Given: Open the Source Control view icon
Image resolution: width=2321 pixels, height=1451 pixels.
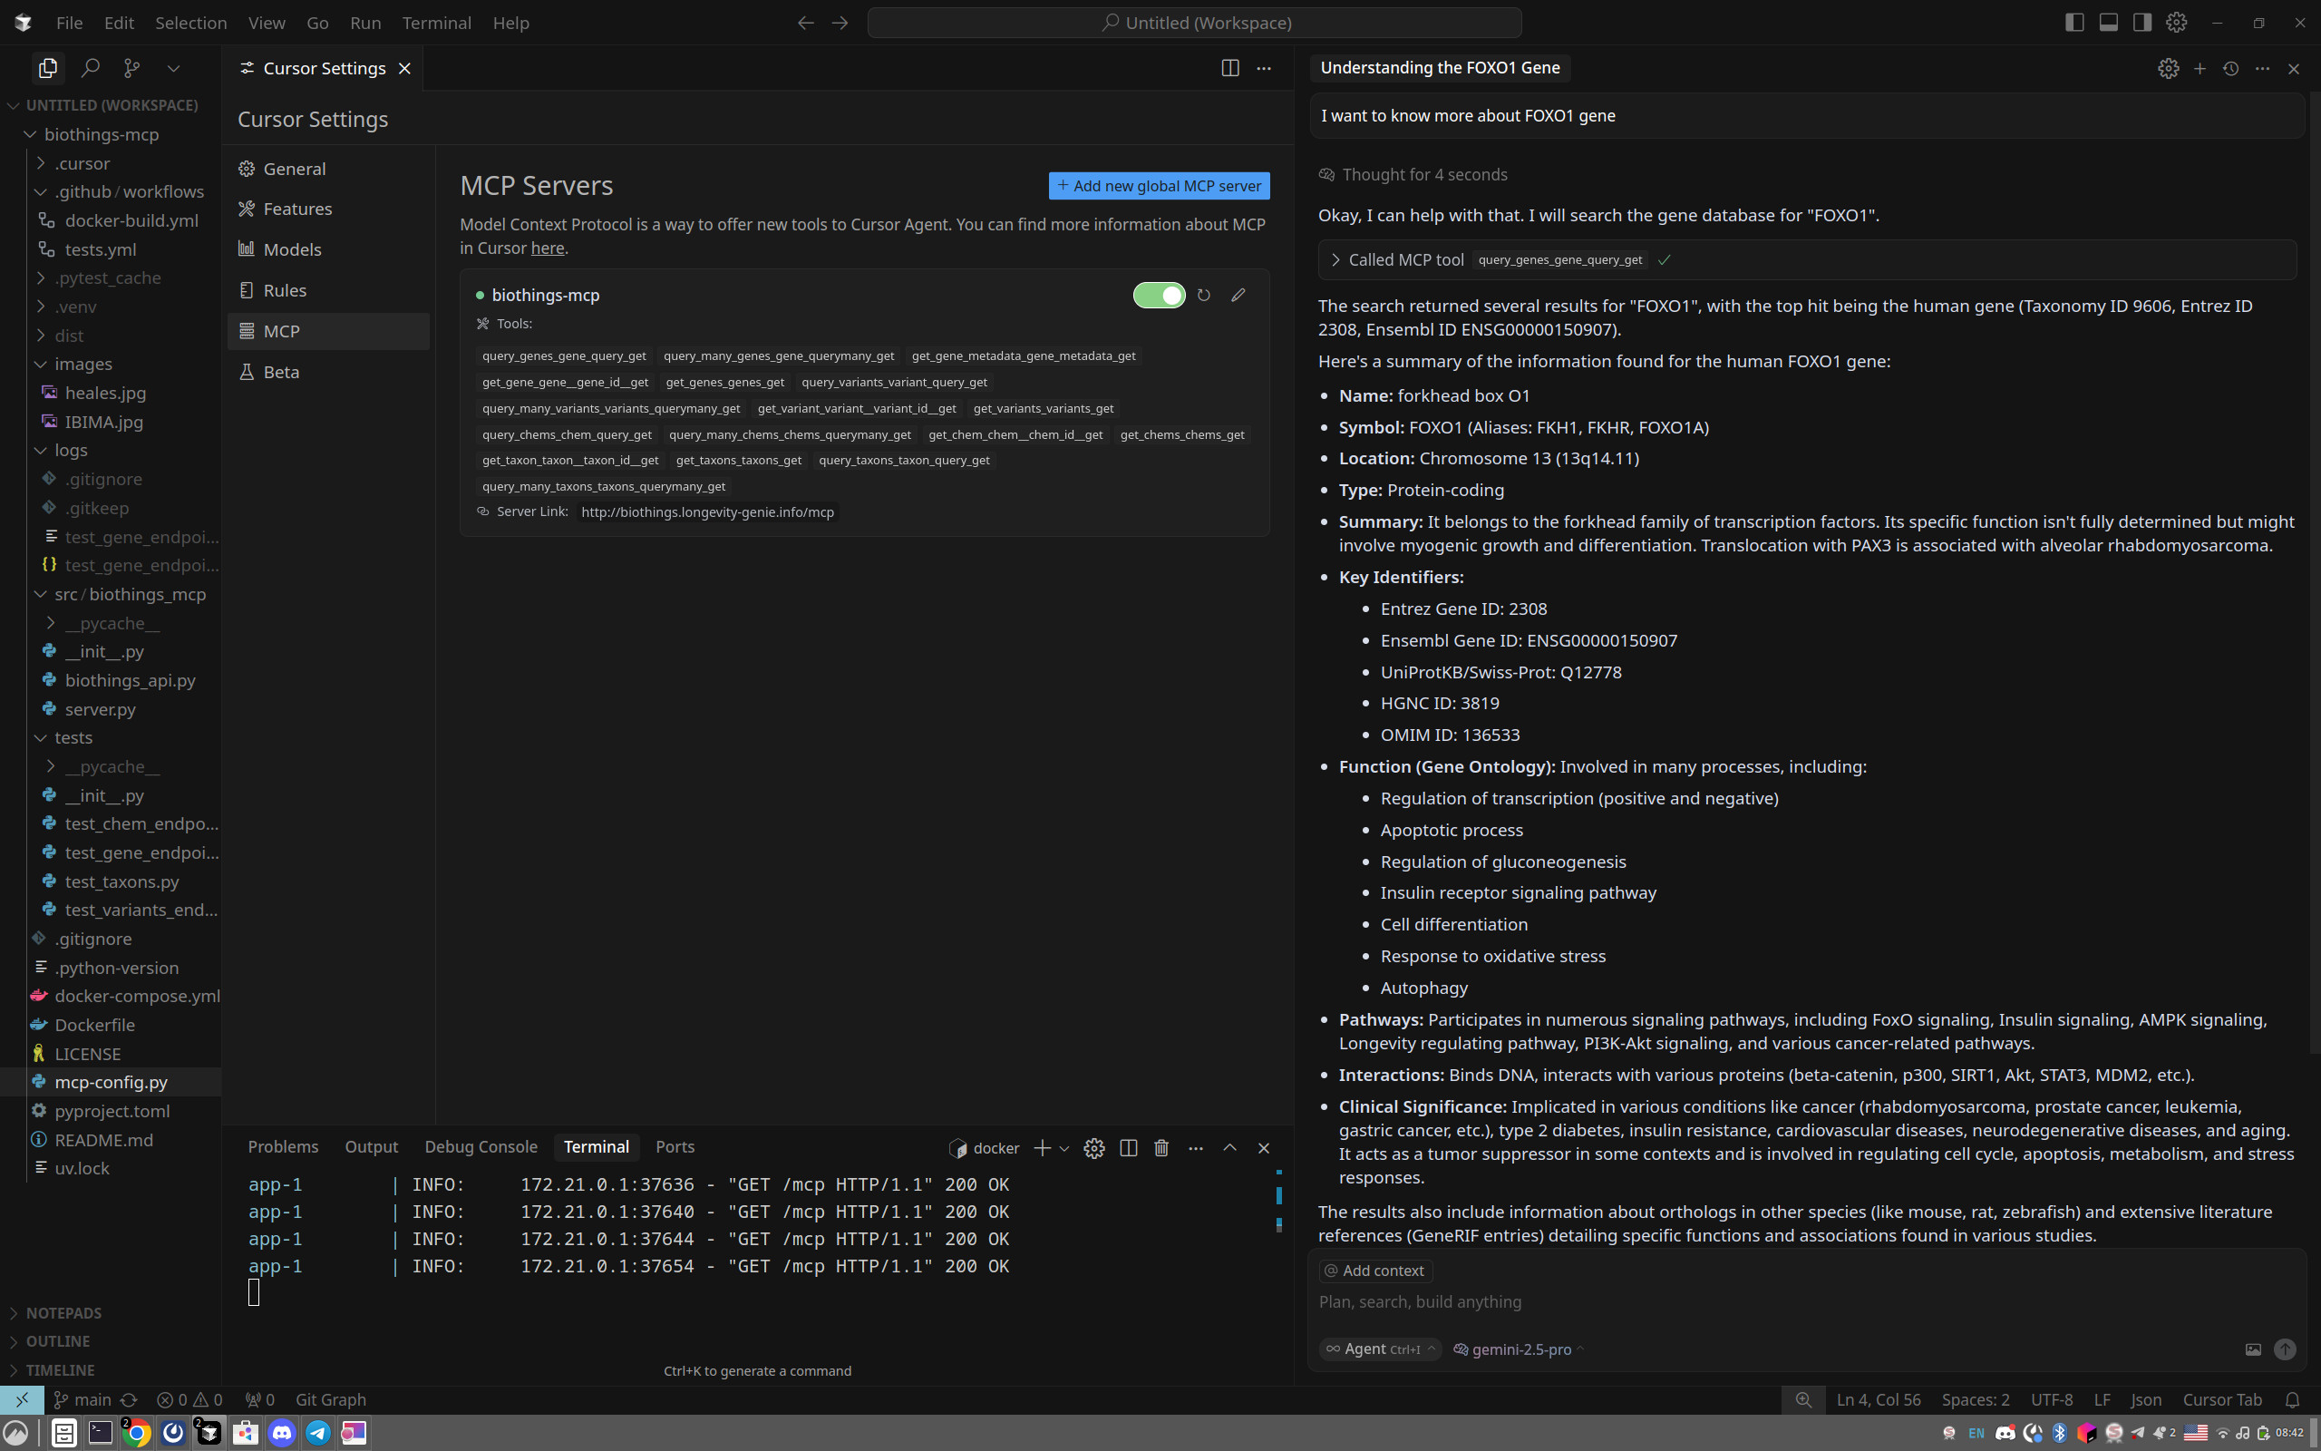Looking at the screenshot, I should point(132,68).
